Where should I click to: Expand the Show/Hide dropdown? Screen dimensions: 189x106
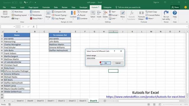[42, 19]
